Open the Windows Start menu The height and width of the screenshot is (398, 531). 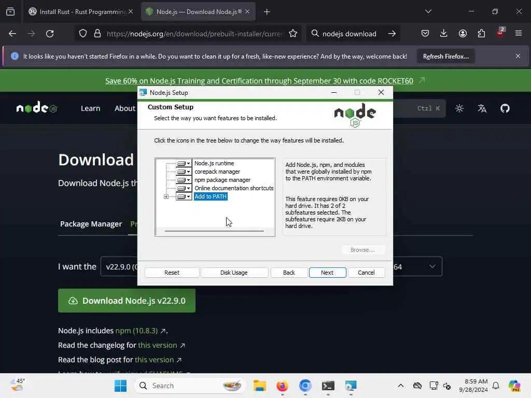[120, 386]
